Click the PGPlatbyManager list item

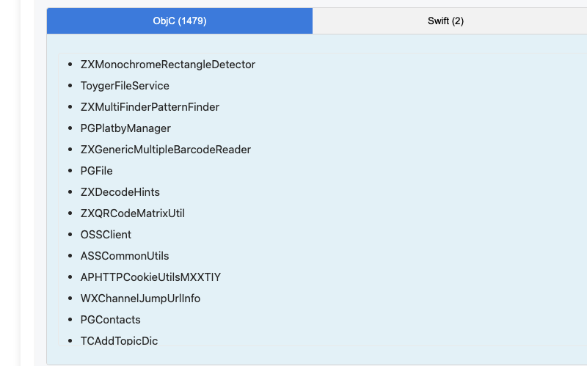coord(125,128)
